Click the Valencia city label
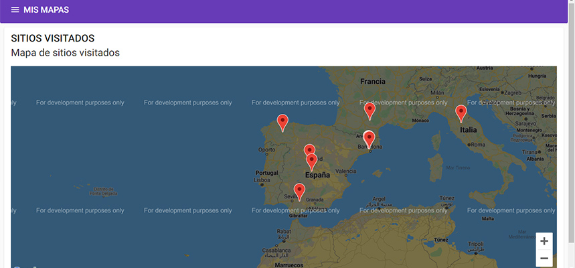The width and height of the screenshot is (575, 268). pyautogui.click(x=345, y=171)
